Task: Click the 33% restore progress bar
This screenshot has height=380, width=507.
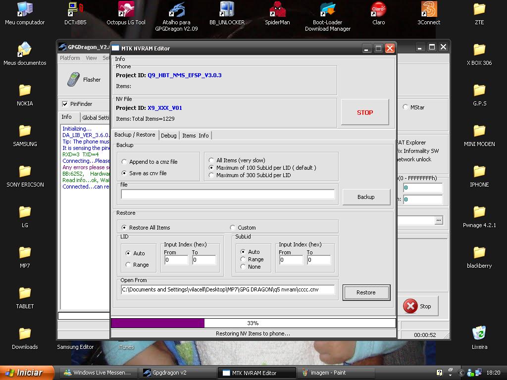Action: point(253,323)
